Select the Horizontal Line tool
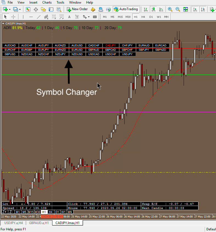Viewport: 216px width, 232px height. (31, 17)
